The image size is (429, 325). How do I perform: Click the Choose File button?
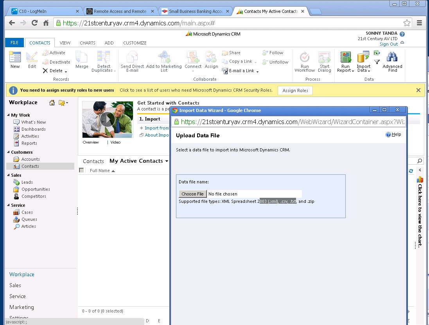click(192, 194)
